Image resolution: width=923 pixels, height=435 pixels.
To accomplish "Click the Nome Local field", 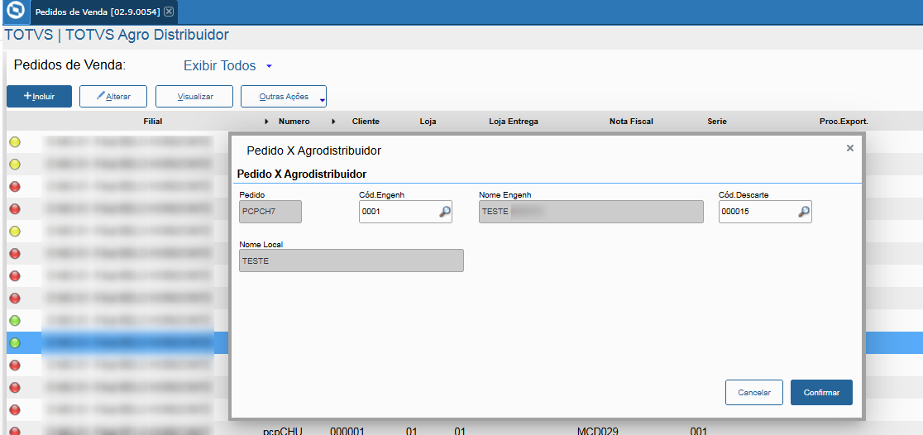I will pos(352,261).
